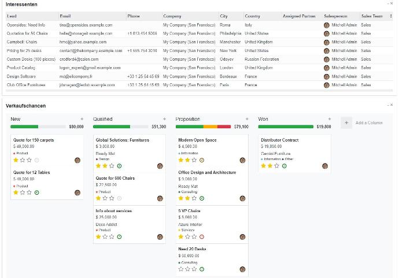Add a card in the New column

click(x=82, y=119)
